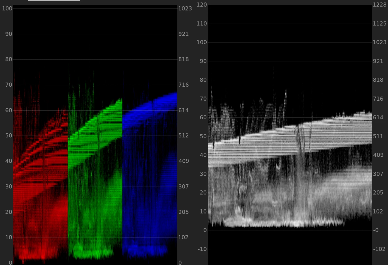Viewport: 388px width, 265px height.
Task: Pick the 90 label on RGB parade's left scale
Action: (x=9, y=34)
